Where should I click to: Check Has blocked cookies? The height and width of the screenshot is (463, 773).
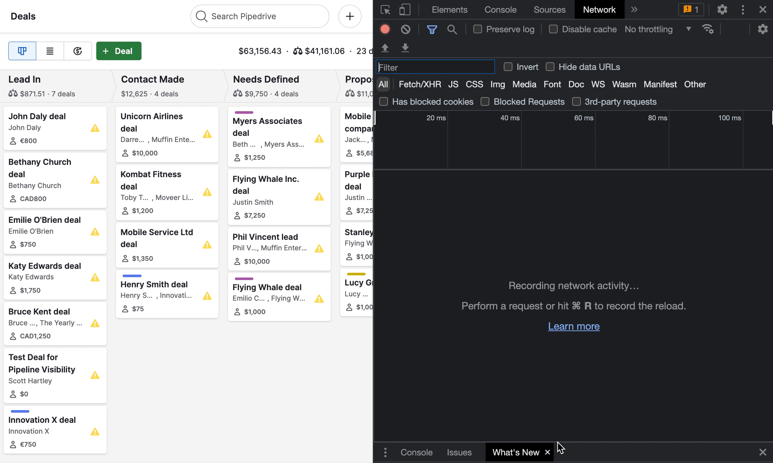tap(384, 101)
